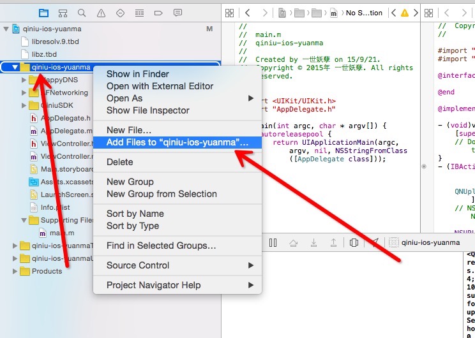The height and width of the screenshot is (338, 475).
Task: Click the related items grid icon in main.m editor
Action: [230, 13]
